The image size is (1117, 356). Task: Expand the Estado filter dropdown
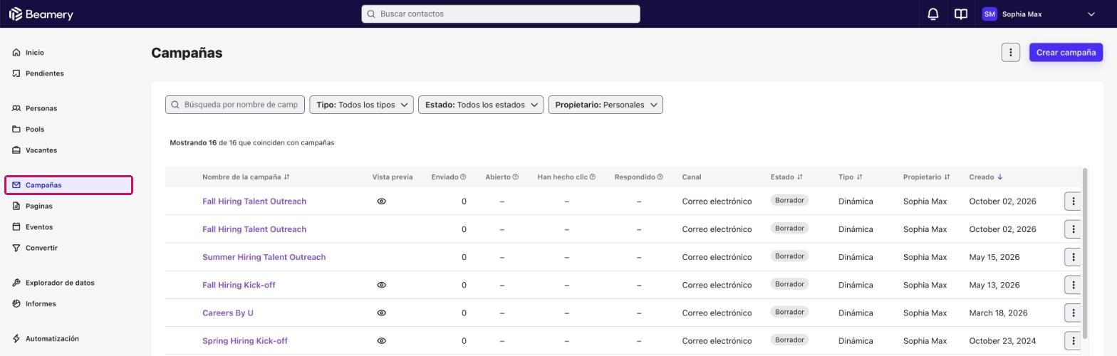pyautogui.click(x=481, y=105)
